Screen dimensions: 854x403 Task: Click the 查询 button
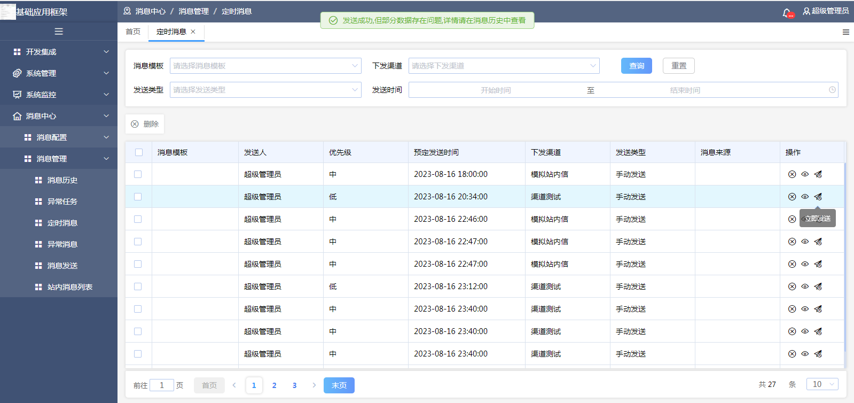coord(637,66)
